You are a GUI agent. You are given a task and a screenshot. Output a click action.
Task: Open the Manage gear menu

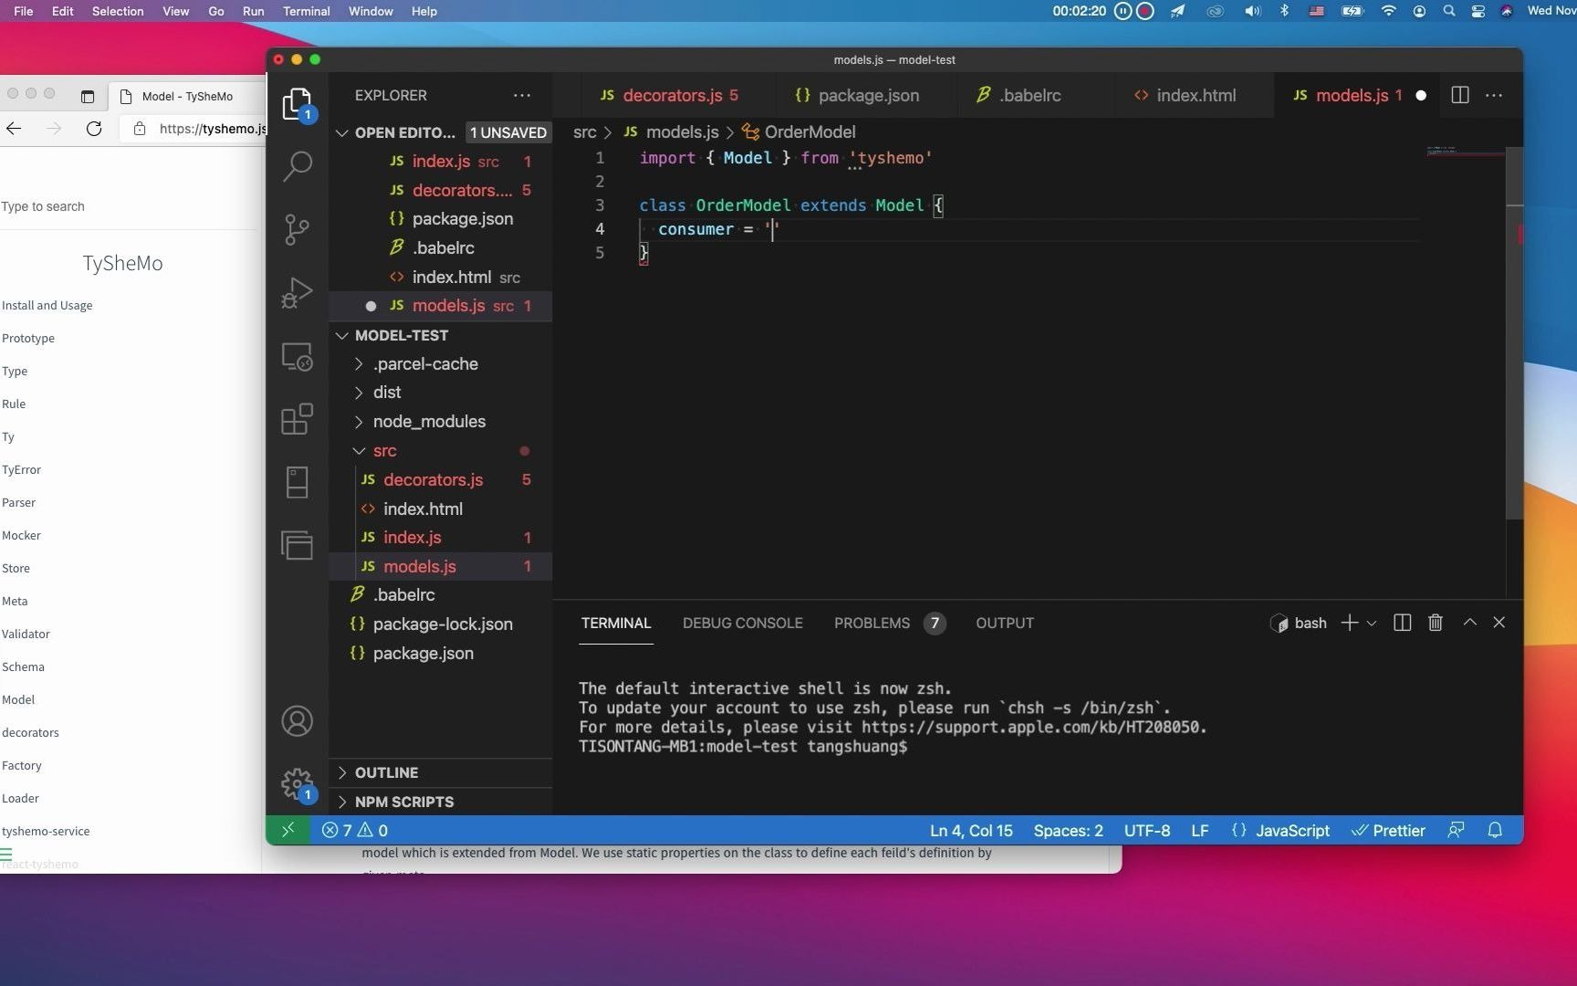[298, 784]
